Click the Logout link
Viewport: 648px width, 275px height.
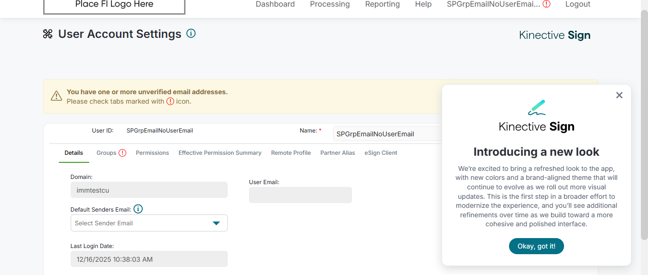point(578,4)
